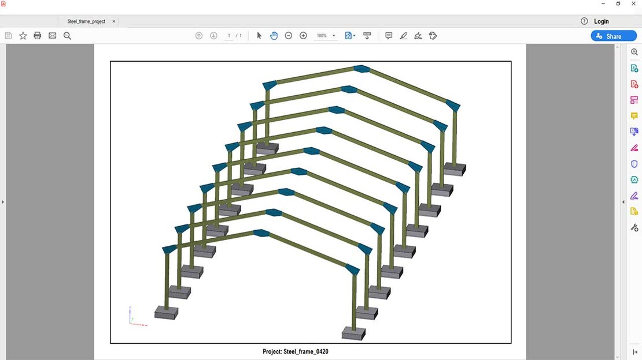Select the arrow selection tool

click(259, 36)
